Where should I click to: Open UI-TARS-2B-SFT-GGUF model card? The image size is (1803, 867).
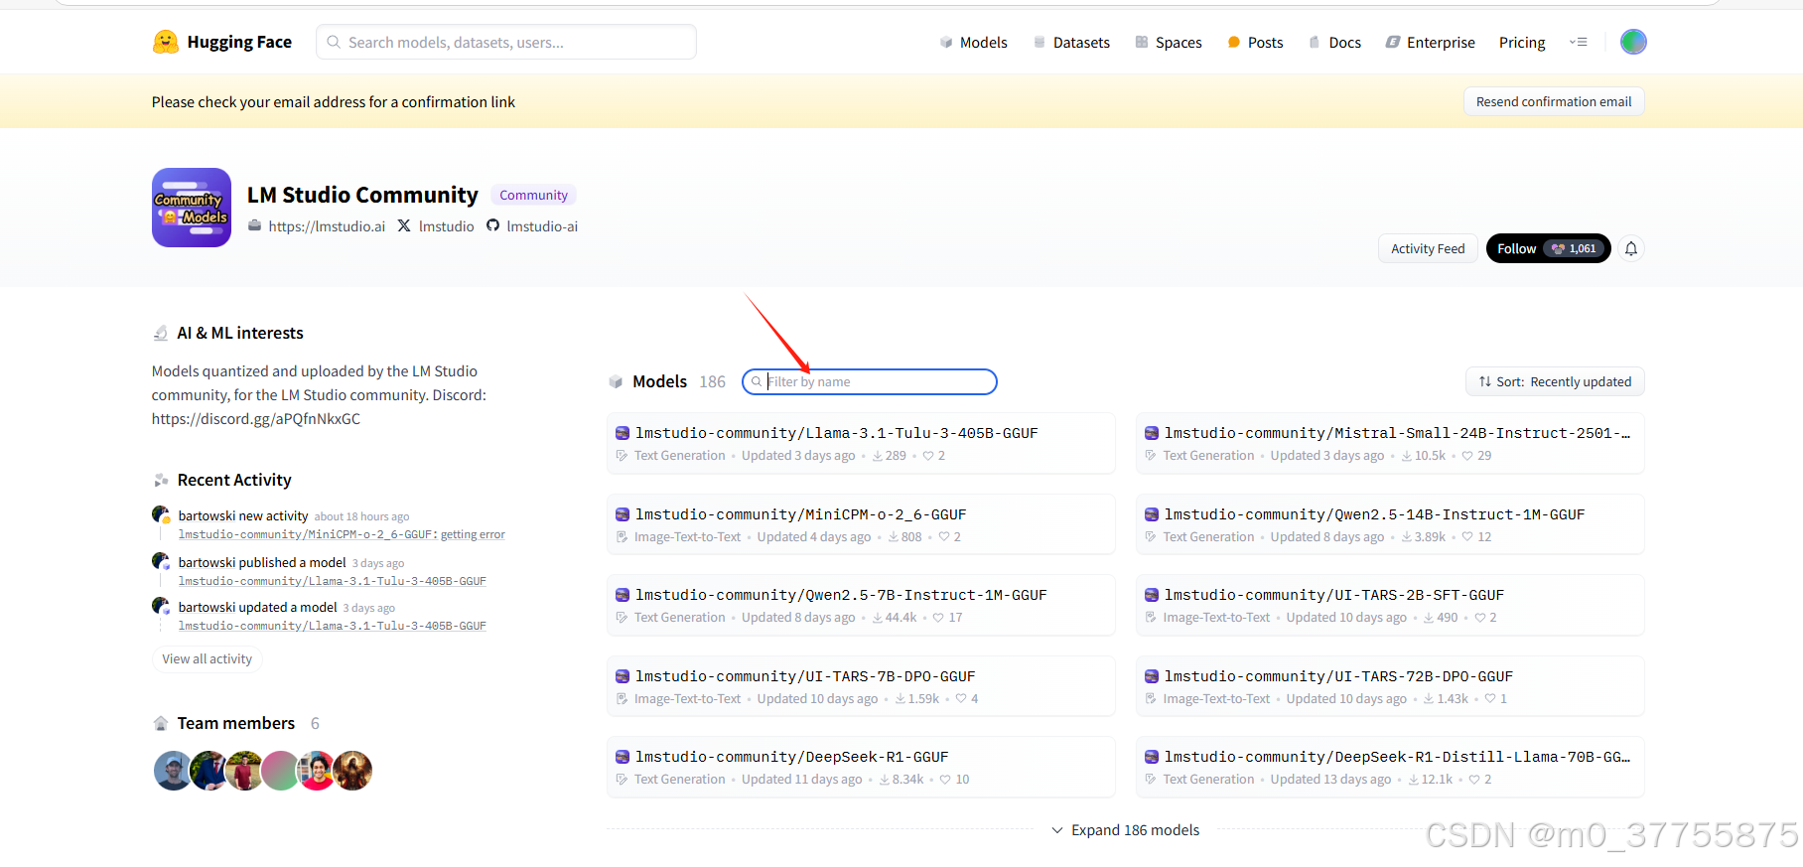click(x=1390, y=605)
